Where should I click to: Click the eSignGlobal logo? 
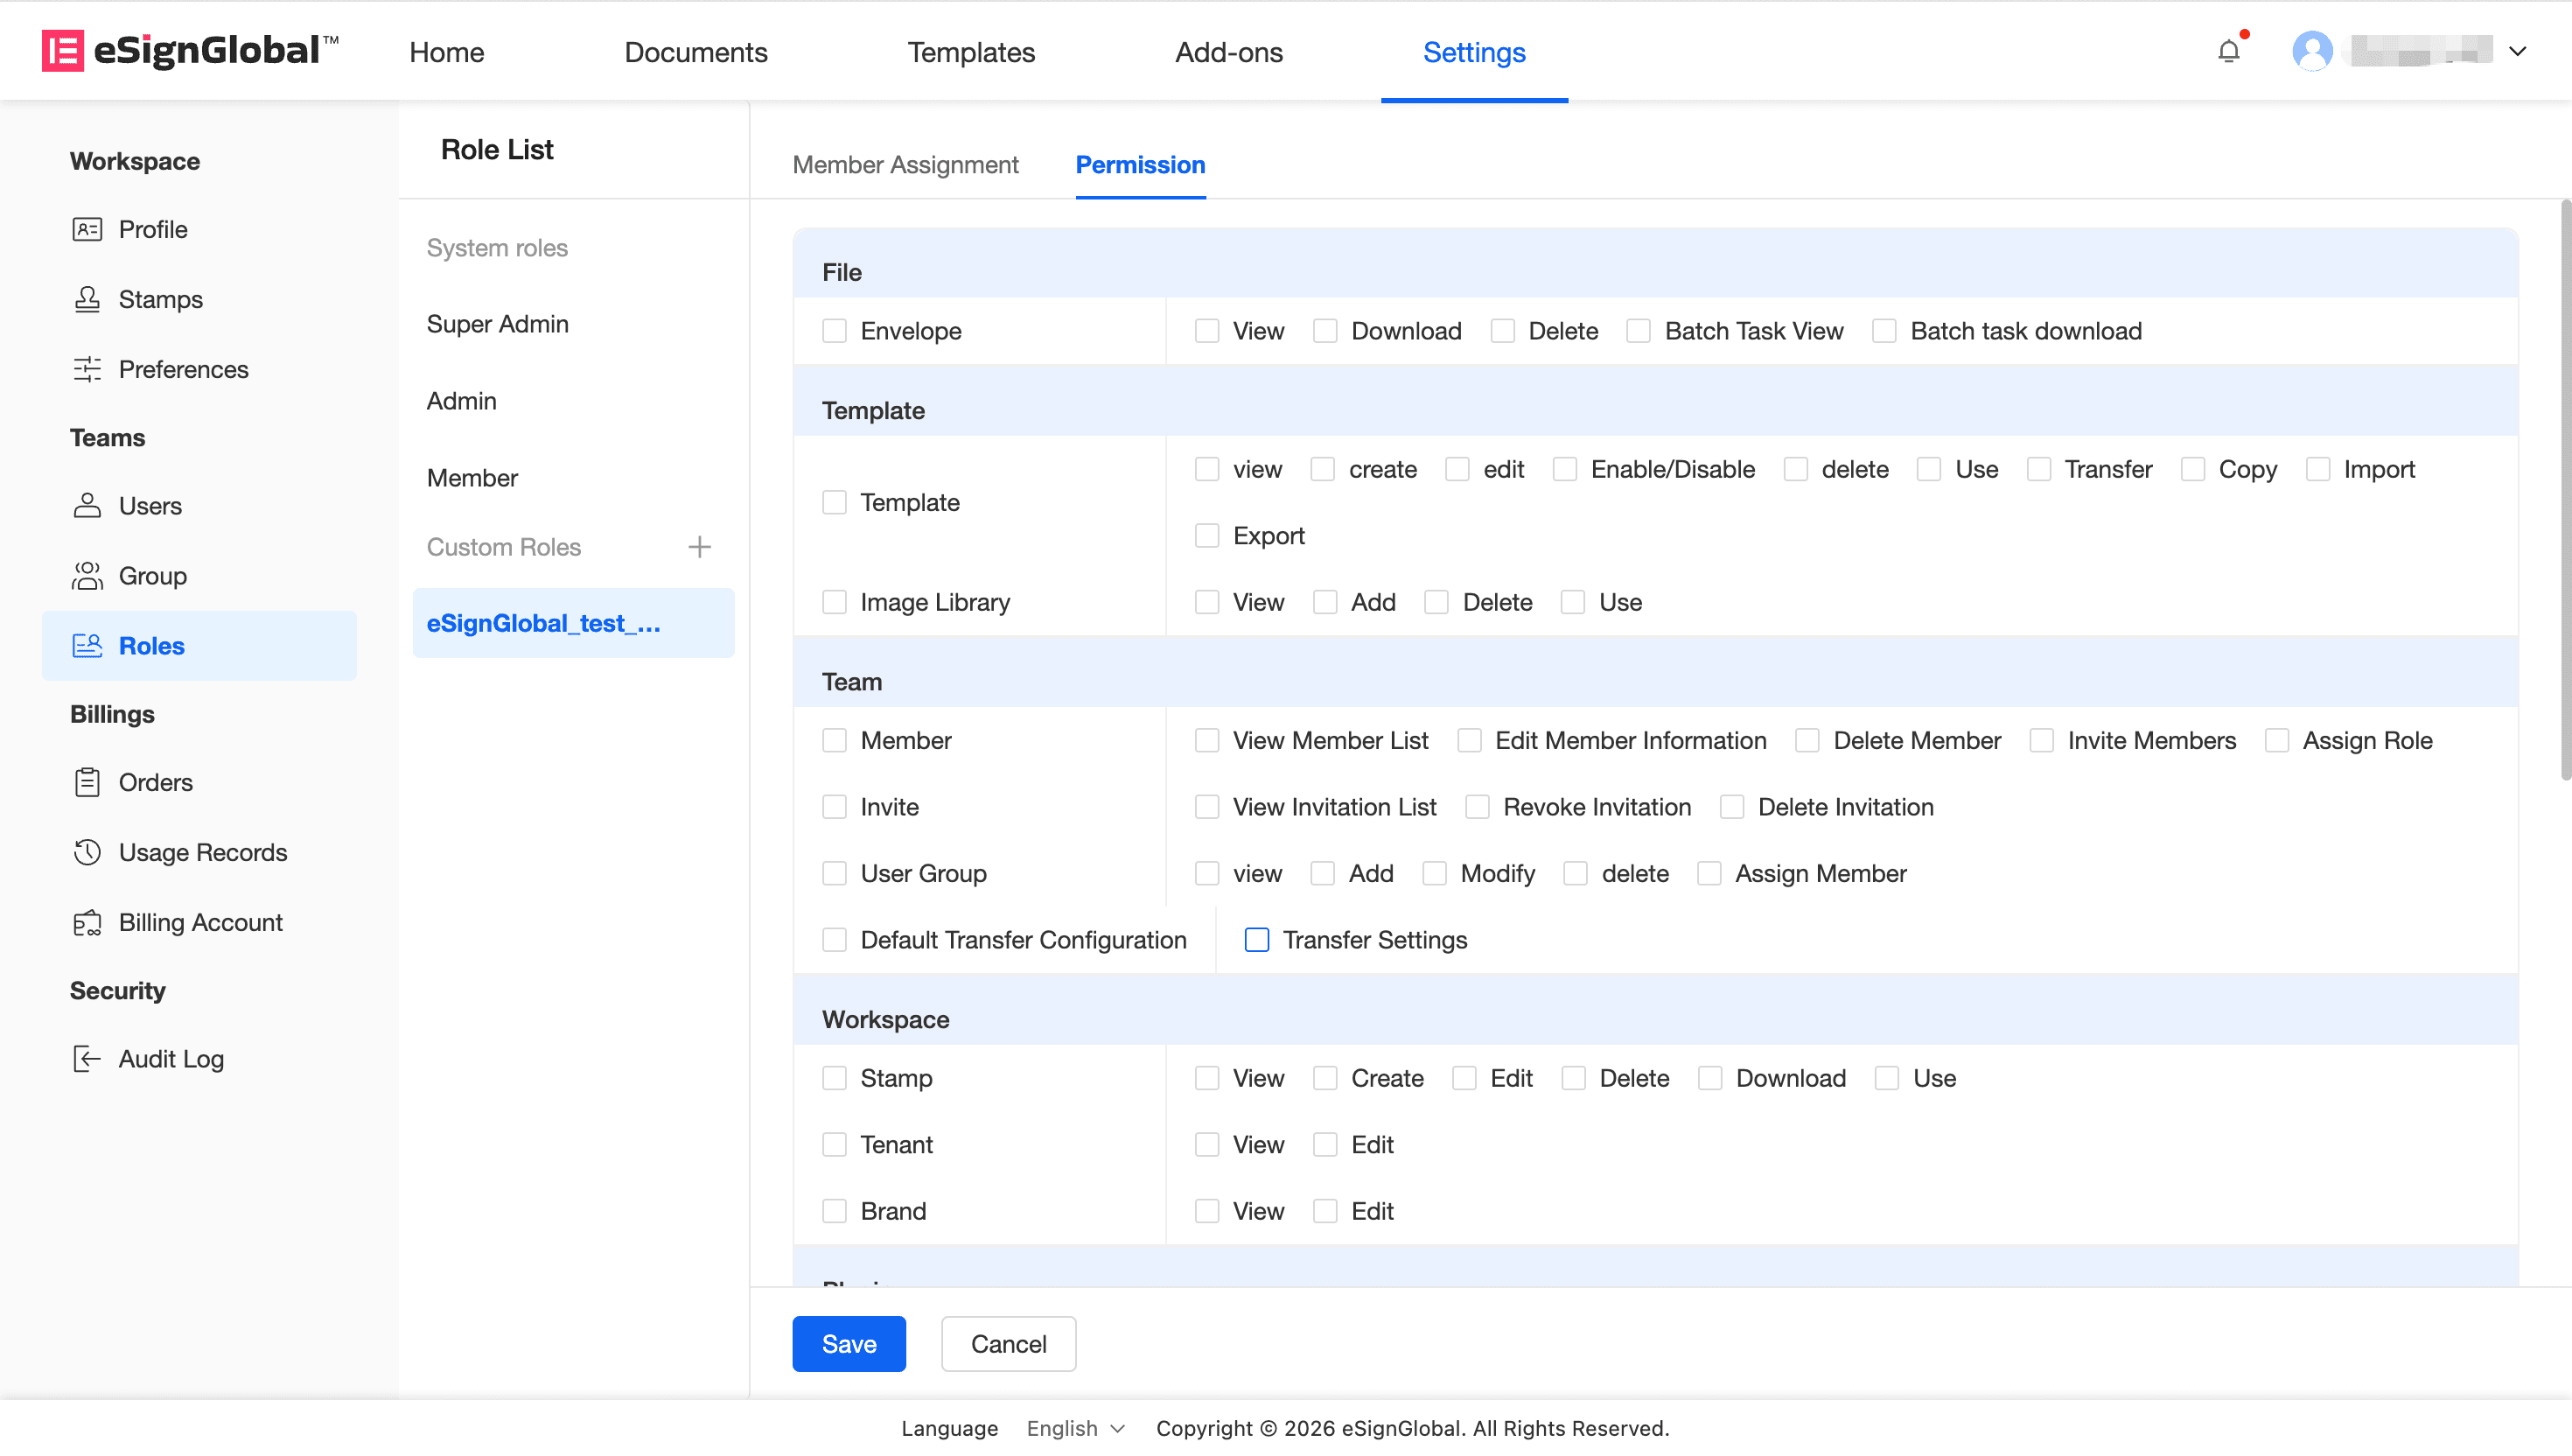pyautogui.click(x=190, y=50)
